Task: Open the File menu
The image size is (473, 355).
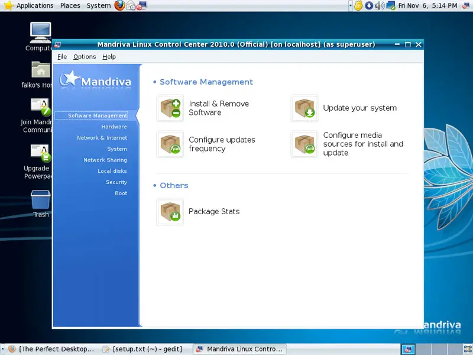Action: pos(62,57)
